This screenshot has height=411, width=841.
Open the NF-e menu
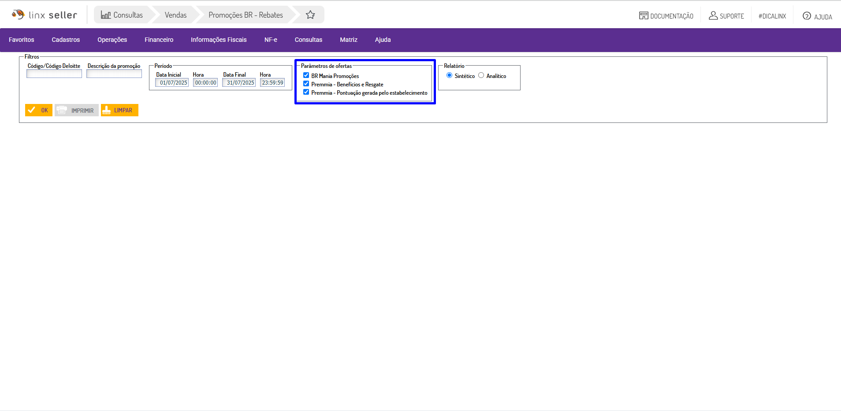pos(271,40)
